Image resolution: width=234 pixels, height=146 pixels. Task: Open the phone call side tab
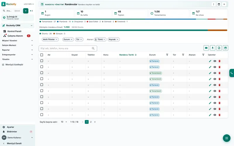(232, 73)
